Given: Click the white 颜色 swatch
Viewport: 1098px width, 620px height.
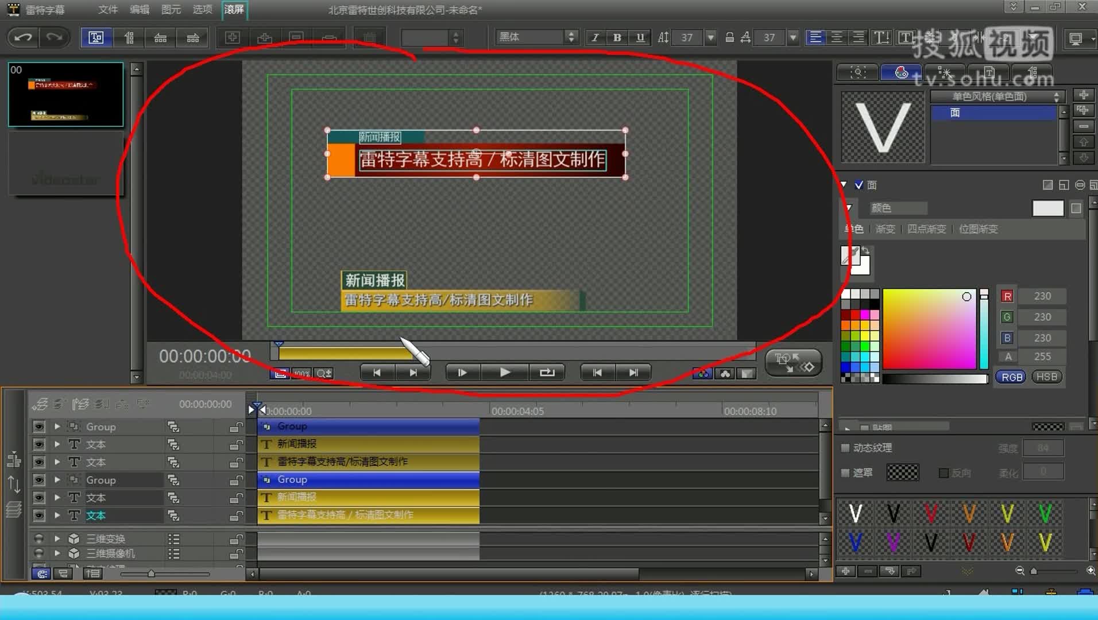Looking at the screenshot, I should click(1047, 208).
